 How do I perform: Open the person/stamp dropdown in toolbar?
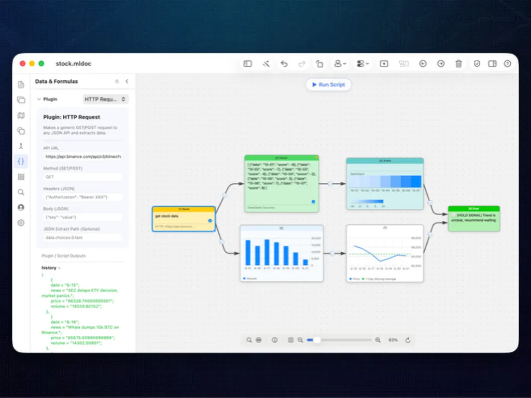click(x=340, y=64)
